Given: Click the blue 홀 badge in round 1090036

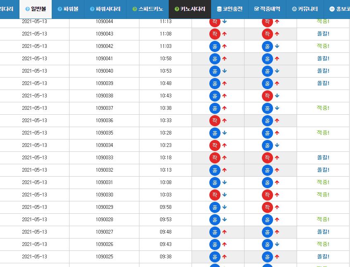Looking at the screenshot, I should point(267,121).
